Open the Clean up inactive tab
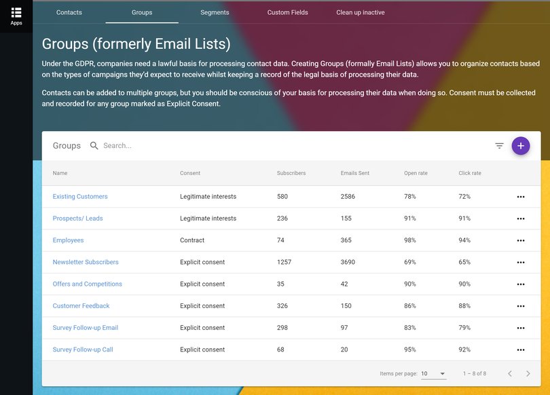This screenshot has height=395, width=550. point(360,12)
